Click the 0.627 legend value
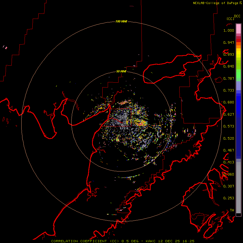This screenshot has width=243, height=243. click(229, 114)
